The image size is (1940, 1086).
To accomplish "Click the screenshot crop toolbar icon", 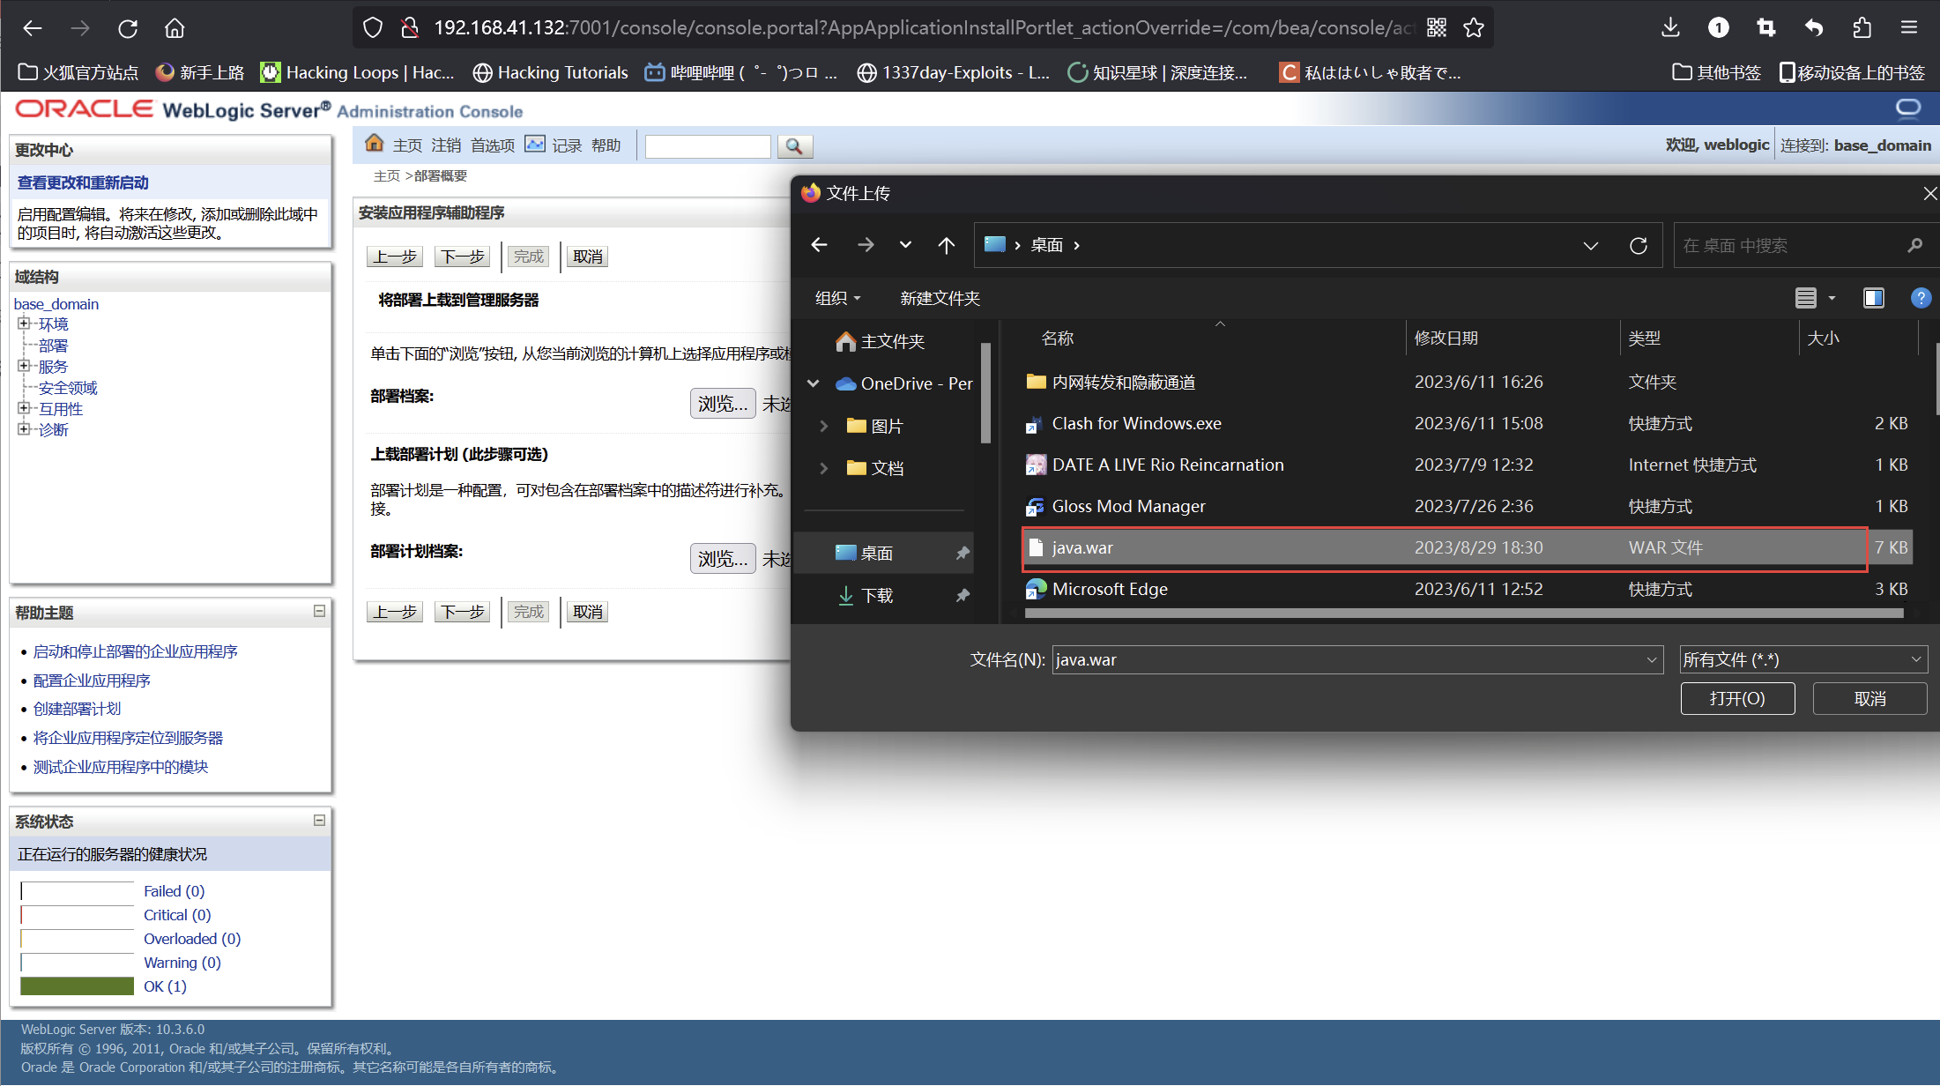I will 1765,28.
